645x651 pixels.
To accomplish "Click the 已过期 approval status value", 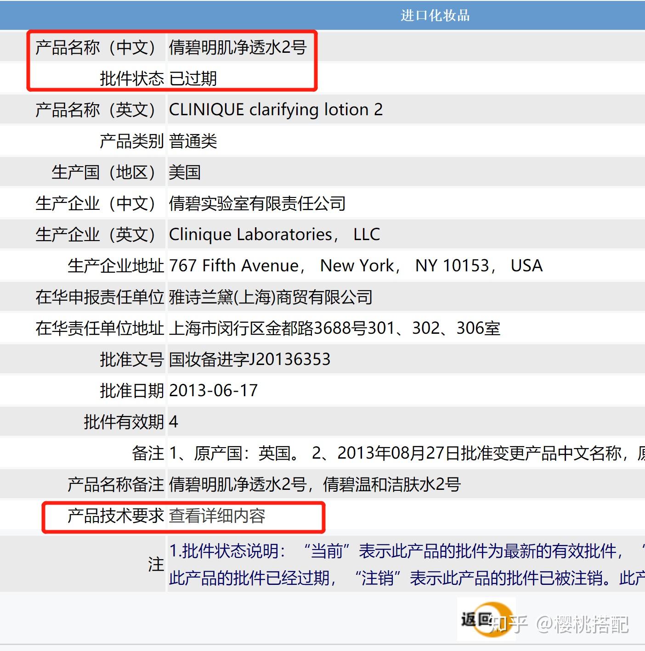I will (x=193, y=78).
